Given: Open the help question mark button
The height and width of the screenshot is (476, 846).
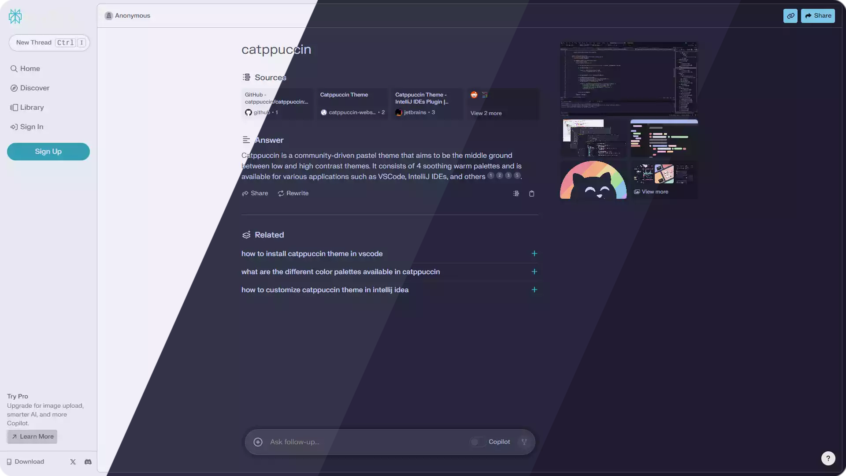Looking at the screenshot, I should pos(828,458).
